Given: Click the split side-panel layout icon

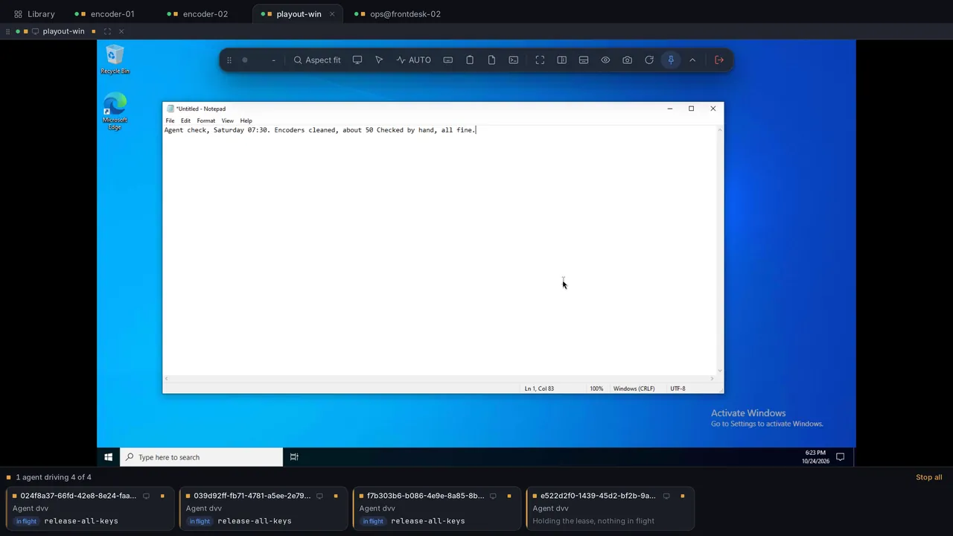Looking at the screenshot, I should tap(562, 60).
